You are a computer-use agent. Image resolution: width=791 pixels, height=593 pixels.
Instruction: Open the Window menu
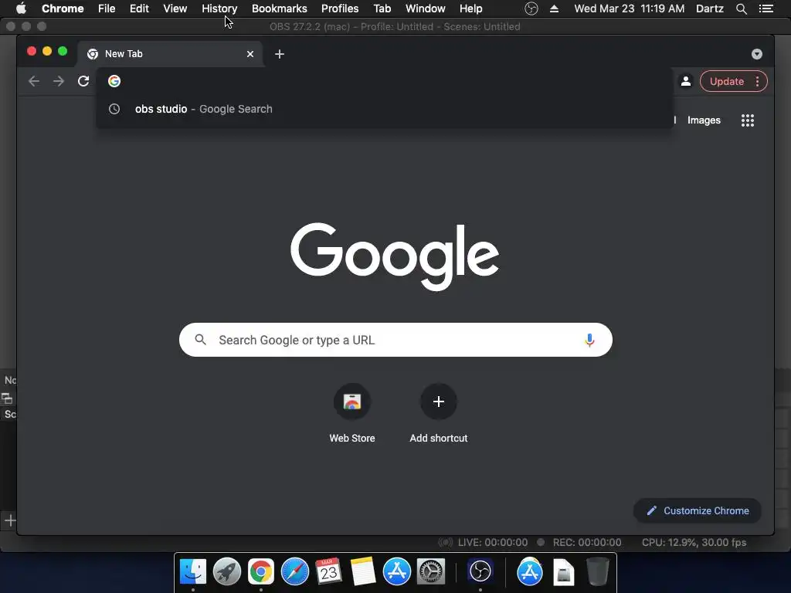(x=426, y=8)
